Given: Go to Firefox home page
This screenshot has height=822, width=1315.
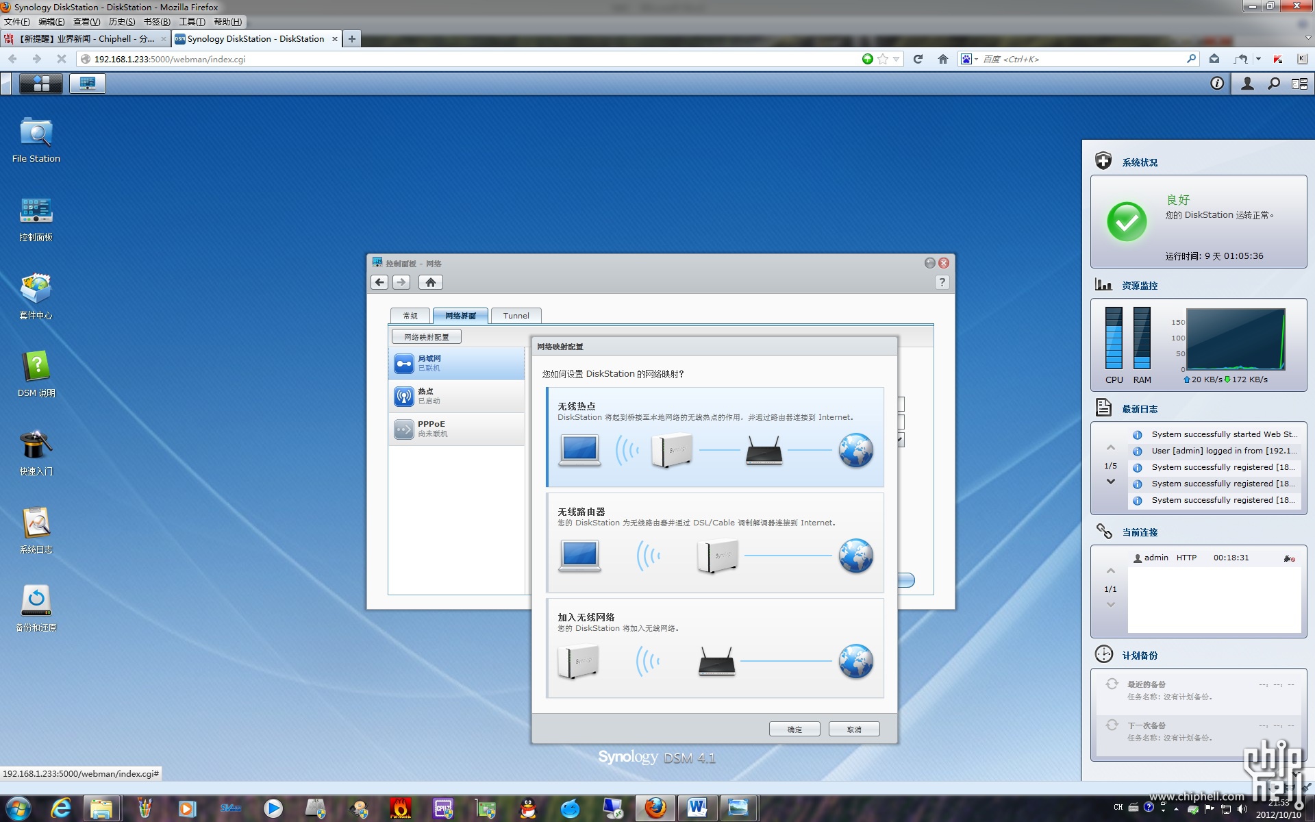Looking at the screenshot, I should coord(943,60).
